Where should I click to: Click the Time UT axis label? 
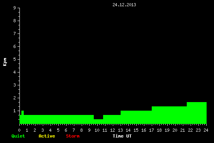pos(122,136)
